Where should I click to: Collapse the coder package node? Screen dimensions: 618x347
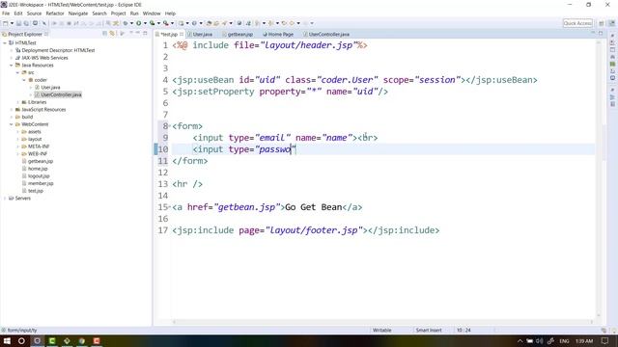(24, 80)
